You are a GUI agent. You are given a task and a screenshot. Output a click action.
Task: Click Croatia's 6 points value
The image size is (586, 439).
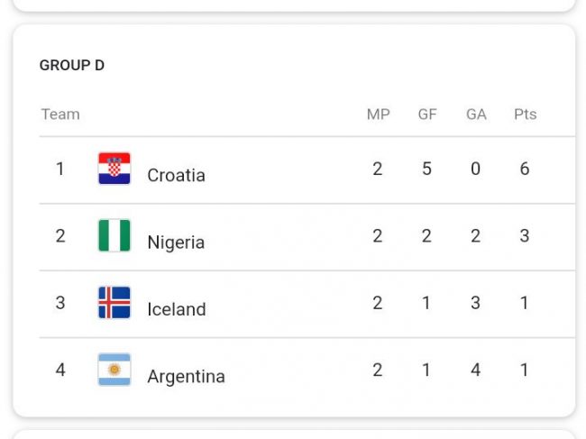coord(525,169)
